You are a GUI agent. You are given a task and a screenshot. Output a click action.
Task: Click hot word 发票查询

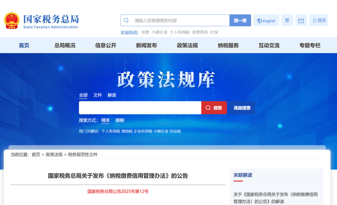200,32
